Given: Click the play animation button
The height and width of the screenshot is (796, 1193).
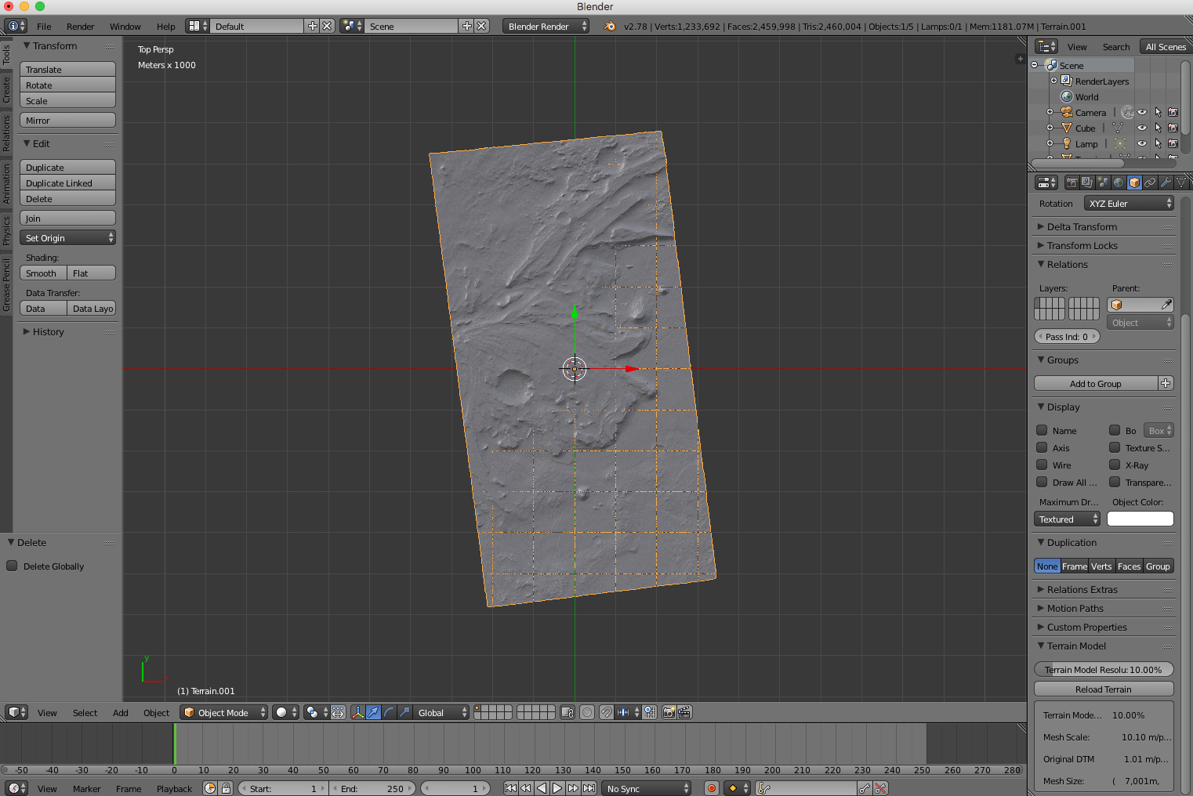Looking at the screenshot, I should tap(557, 788).
